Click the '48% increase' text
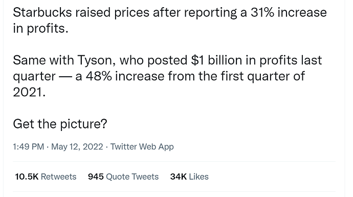Viewport: 353px width, 197px height. [x=125, y=76]
